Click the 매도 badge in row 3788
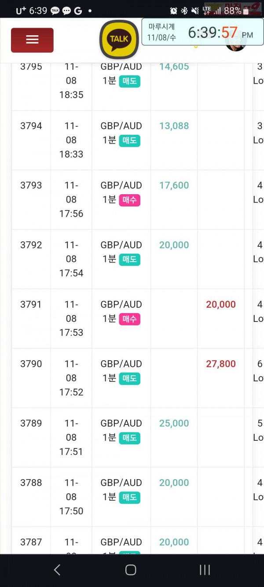Screen dimensions: 264x587 point(129,497)
